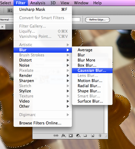Viewport: 135px width, 149px height.
Task: Open the Normal style dropdown
Action: point(7,20)
